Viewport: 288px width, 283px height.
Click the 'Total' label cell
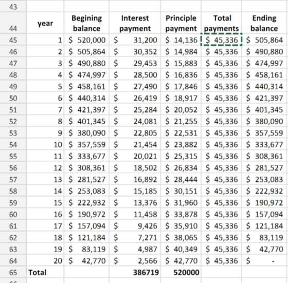point(45,272)
